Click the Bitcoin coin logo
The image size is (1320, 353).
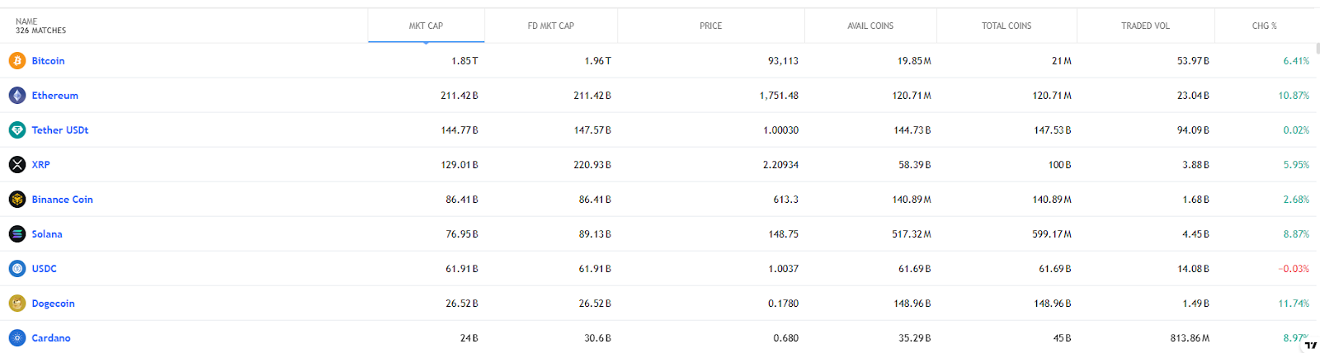point(17,60)
